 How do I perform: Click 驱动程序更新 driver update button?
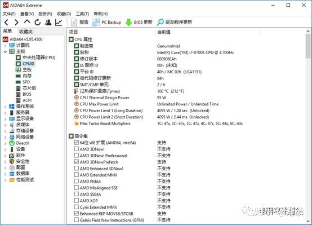pyautogui.click(x=175, y=23)
